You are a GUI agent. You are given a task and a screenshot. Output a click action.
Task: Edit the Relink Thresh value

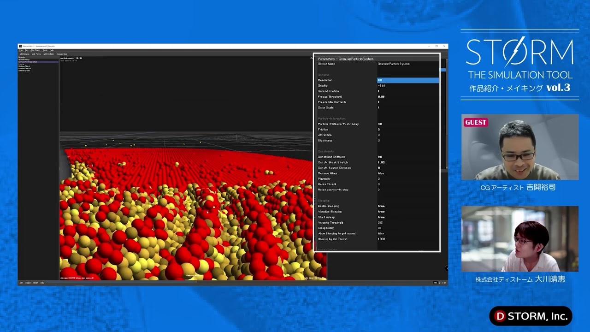pyautogui.click(x=407, y=184)
